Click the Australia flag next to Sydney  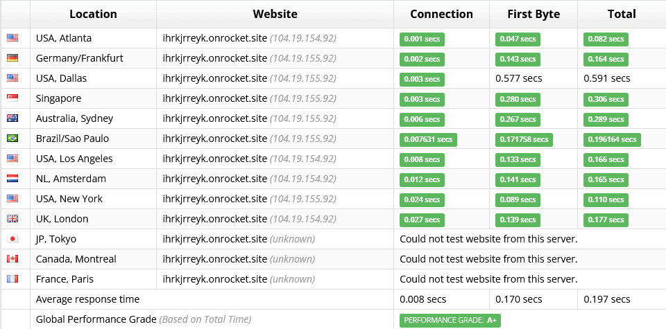click(12, 118)
